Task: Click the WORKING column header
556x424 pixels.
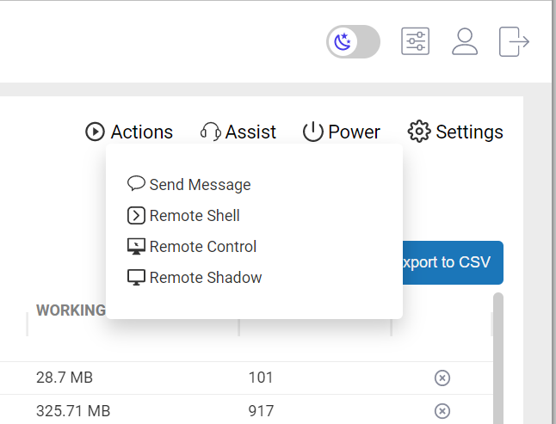Action: click(71, 310)
